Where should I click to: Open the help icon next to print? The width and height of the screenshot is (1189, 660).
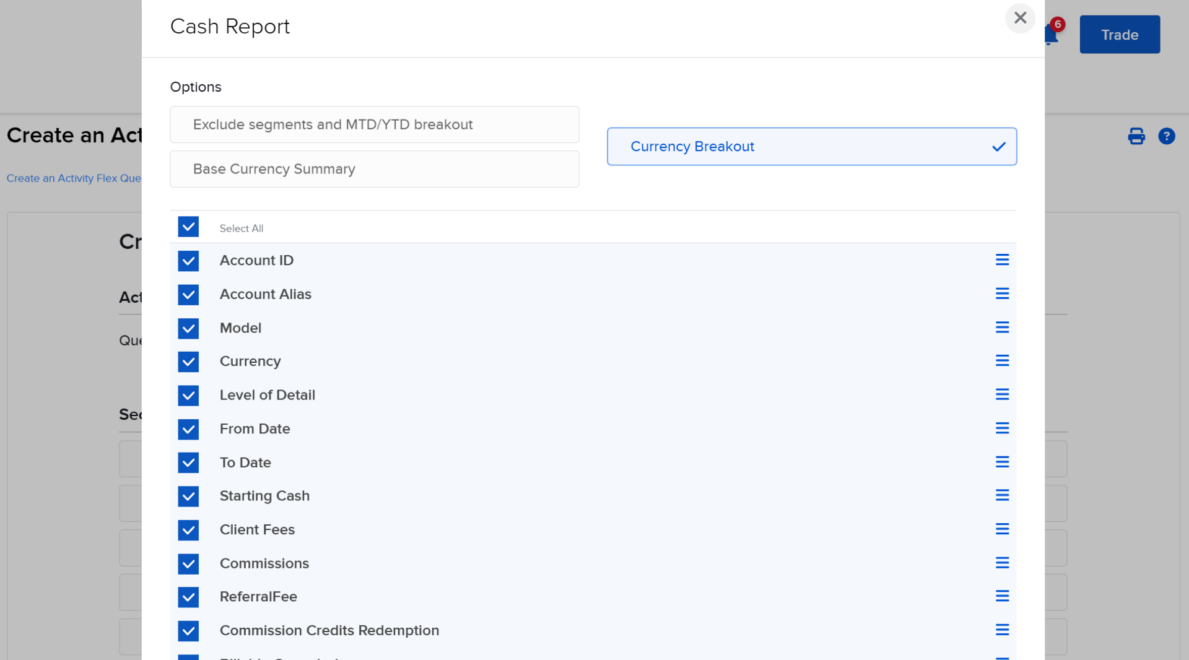coord(1168,136)
